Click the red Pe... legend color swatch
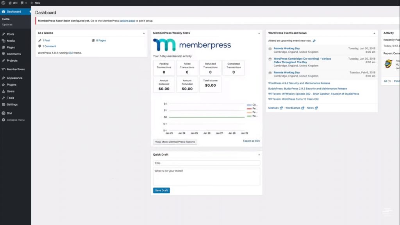 point(249,109)
